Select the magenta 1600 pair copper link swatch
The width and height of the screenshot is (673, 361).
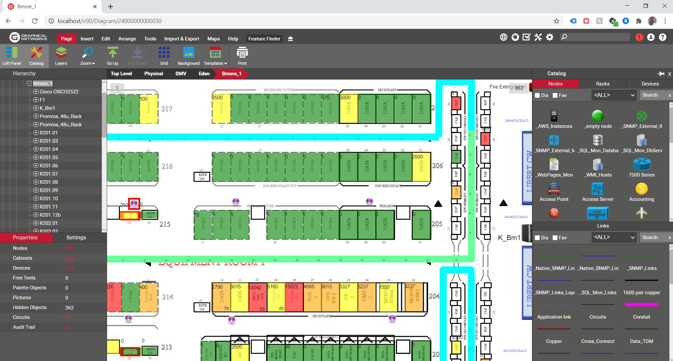[641, 305]
